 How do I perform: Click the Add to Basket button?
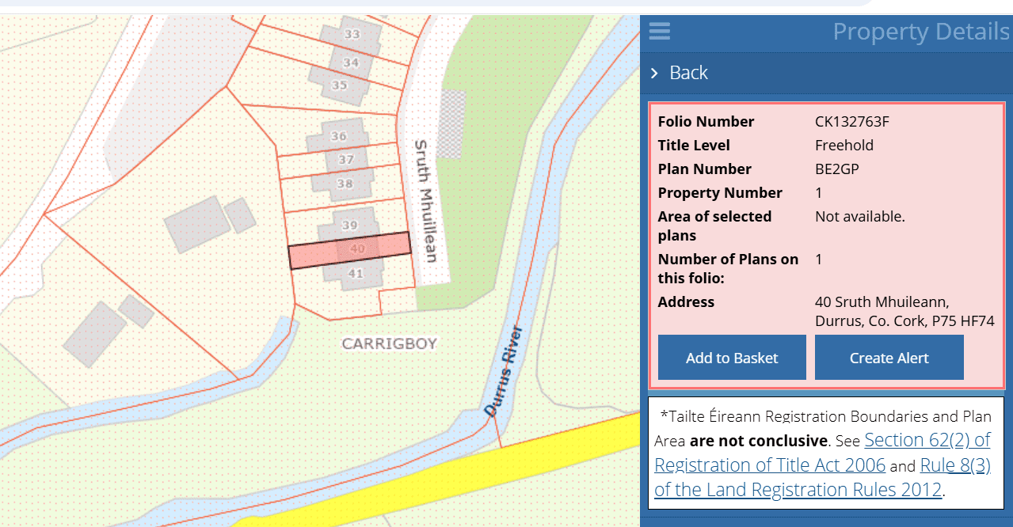(x=732, y=358)
